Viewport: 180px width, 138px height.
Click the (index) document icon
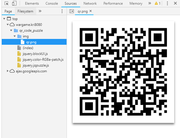pyautogui.click(x=19, y=48)
